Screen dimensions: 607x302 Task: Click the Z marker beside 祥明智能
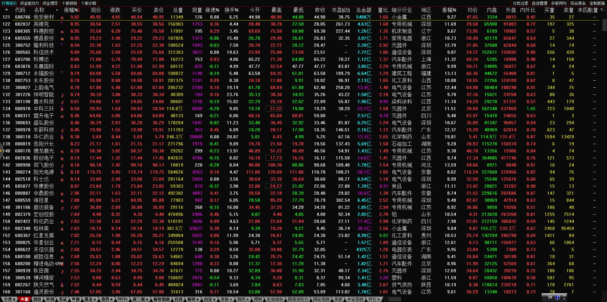(62, 95)
